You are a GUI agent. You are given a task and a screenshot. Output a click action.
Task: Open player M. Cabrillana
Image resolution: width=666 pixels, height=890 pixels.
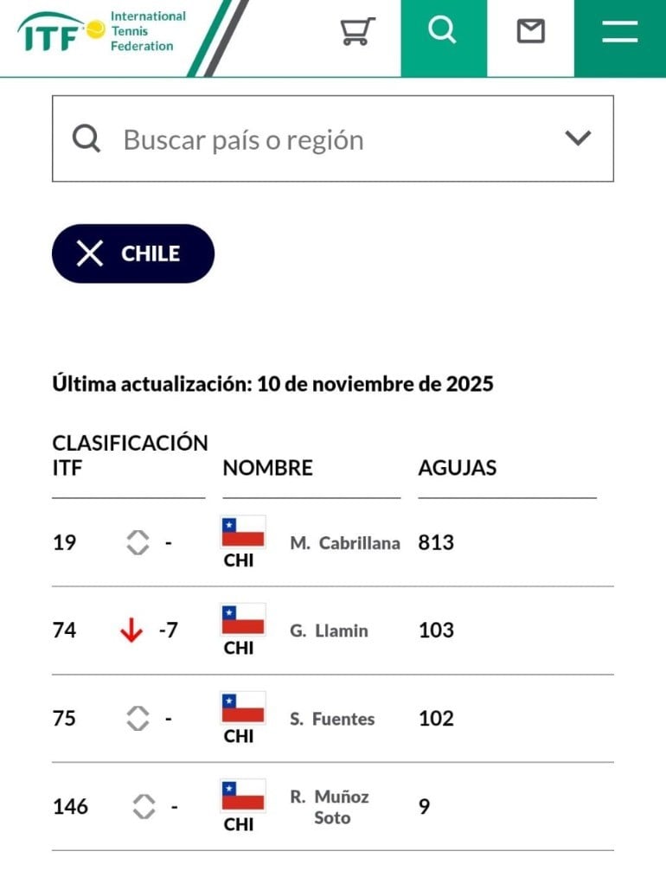pos(345,543)
